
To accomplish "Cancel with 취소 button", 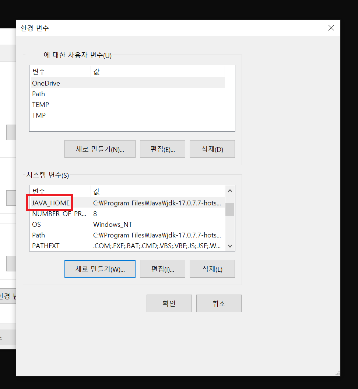I will pos(219,303).
